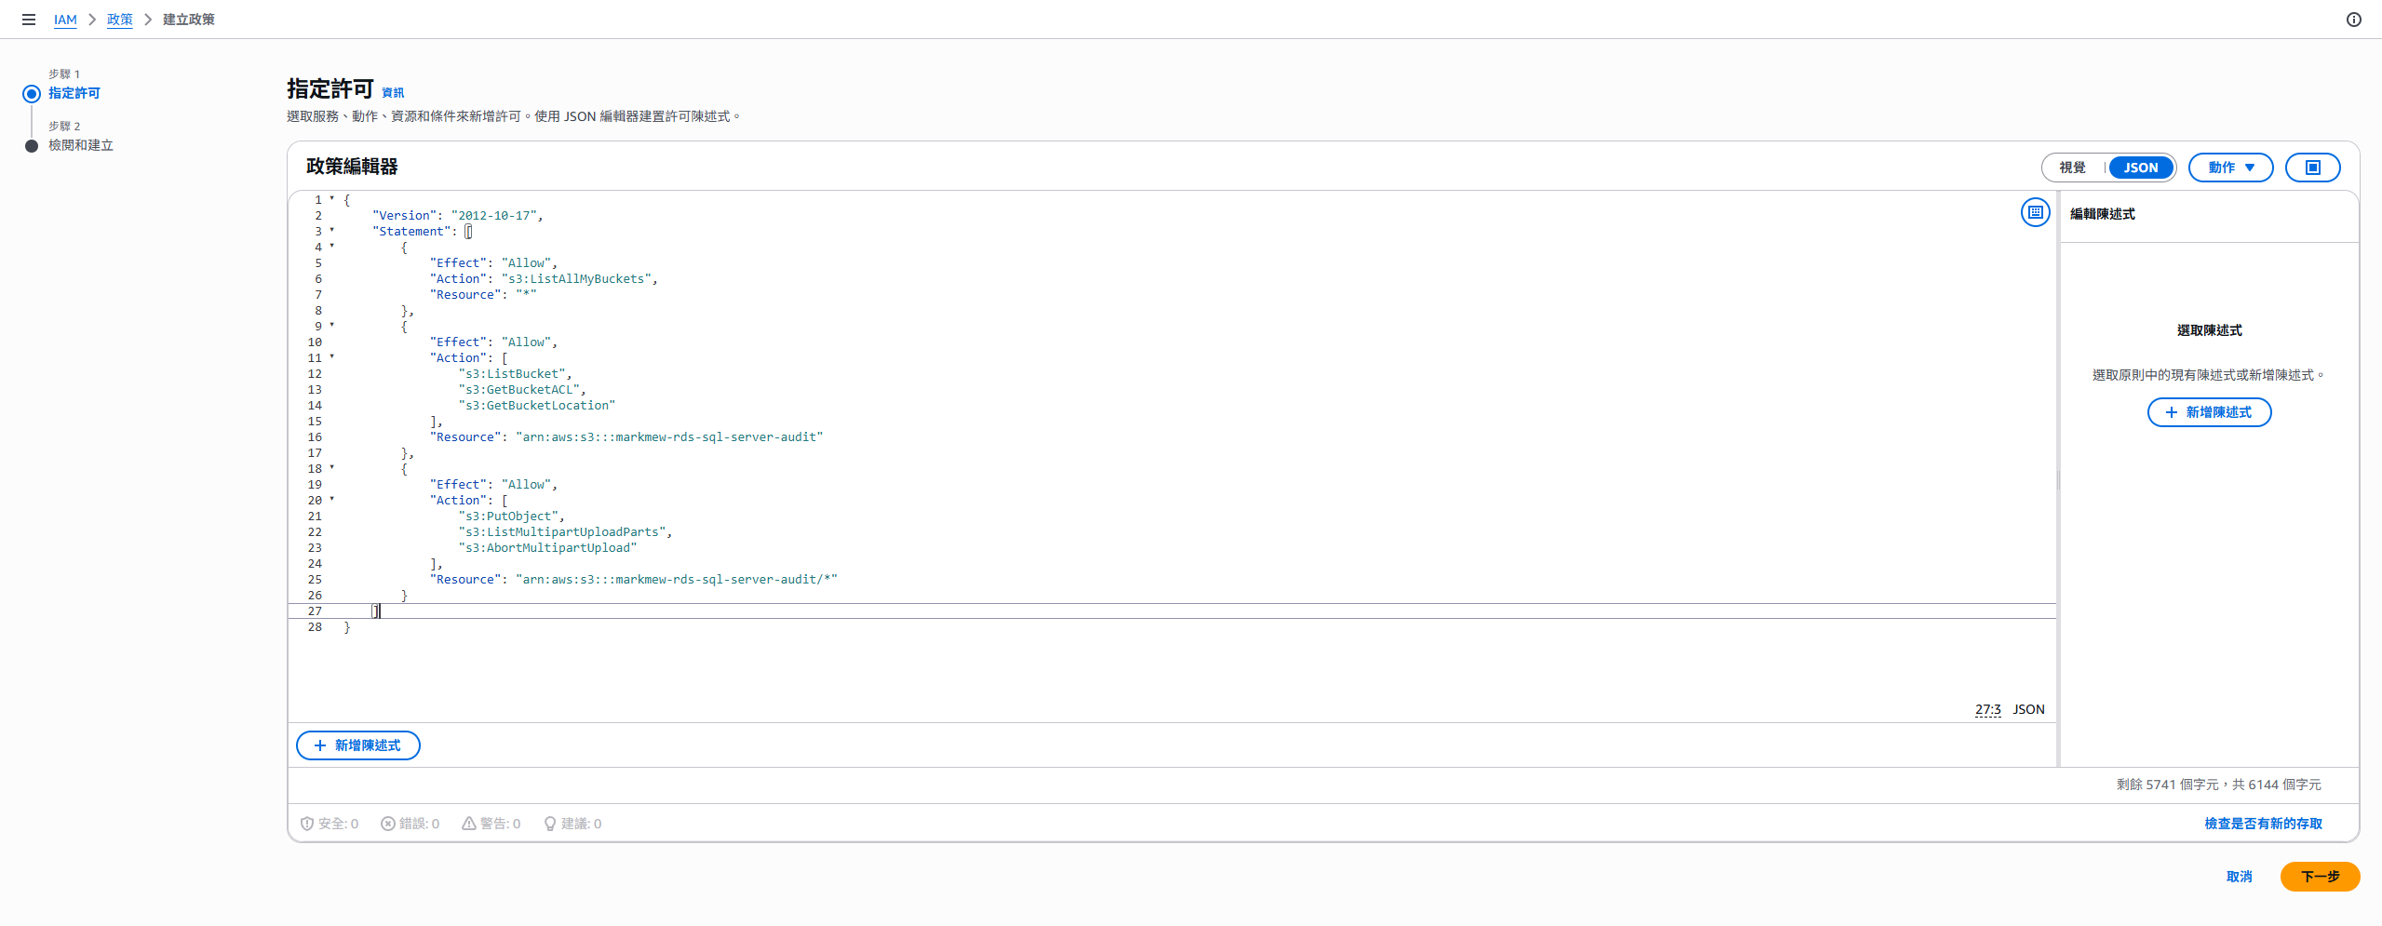Image resolution: width=2382 pixels, height=926 pixels.
Task: Open the 政策 breadcrumb link
Action: point(120,20)
